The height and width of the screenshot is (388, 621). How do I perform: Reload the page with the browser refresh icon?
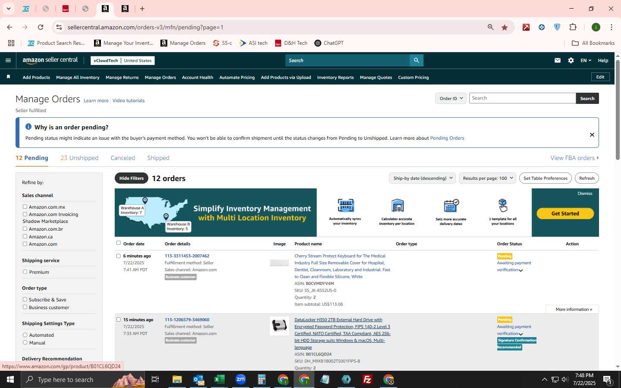pos(41,27)
